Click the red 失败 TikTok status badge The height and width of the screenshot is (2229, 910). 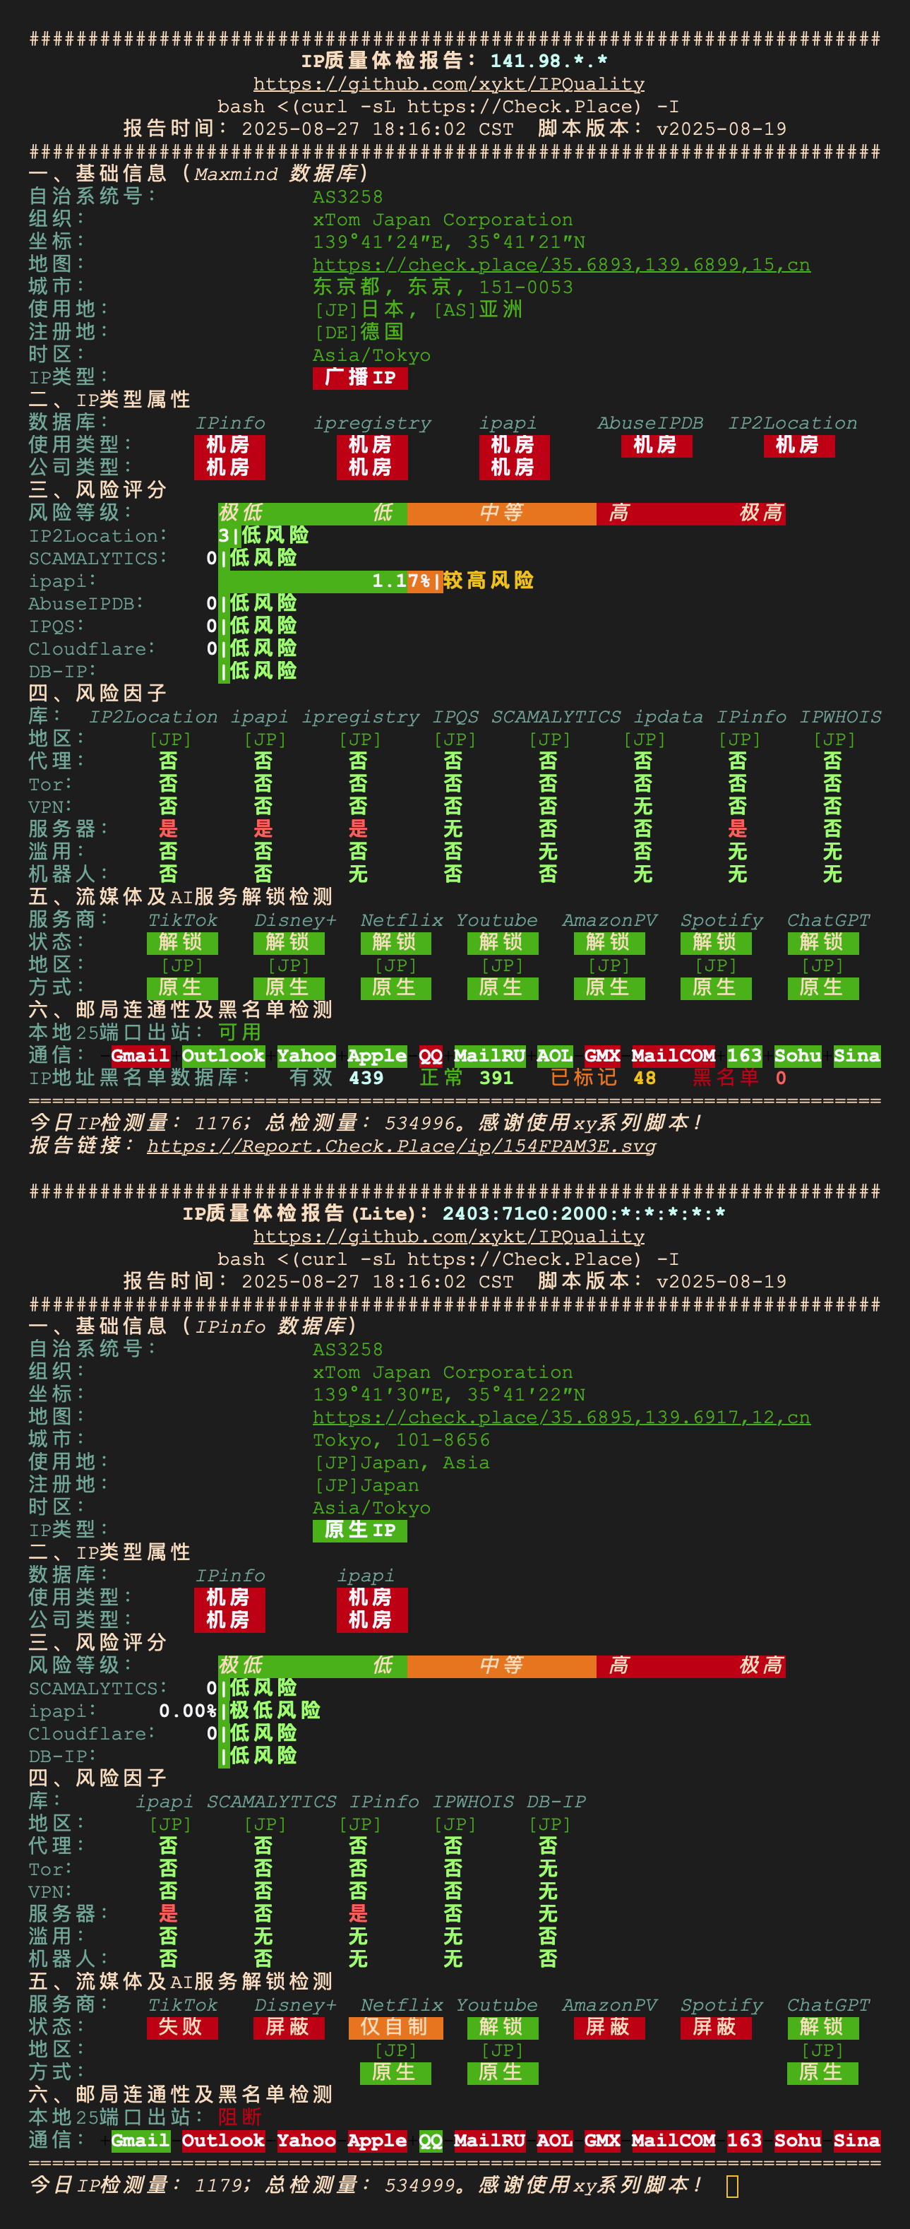(x=181, y=2026)
